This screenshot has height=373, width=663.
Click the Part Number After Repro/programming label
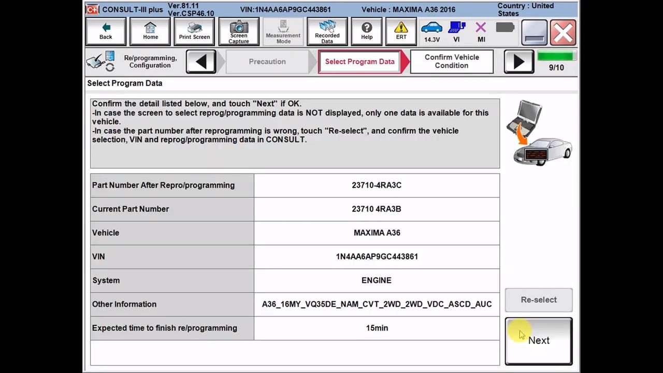pyautogui.click(x=172, y=185)
